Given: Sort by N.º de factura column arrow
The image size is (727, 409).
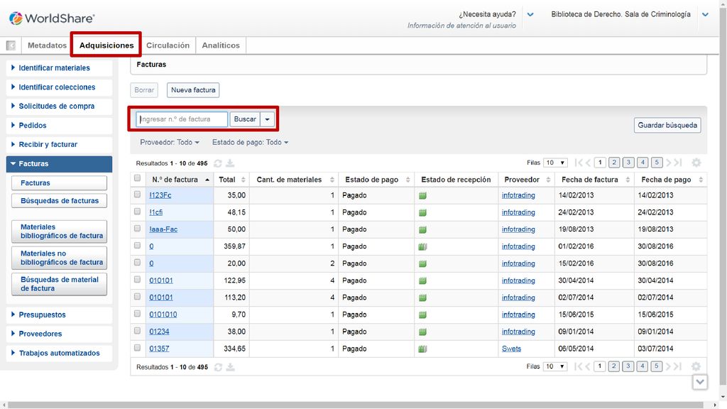Looking at the screenshot, I should 207,180.
